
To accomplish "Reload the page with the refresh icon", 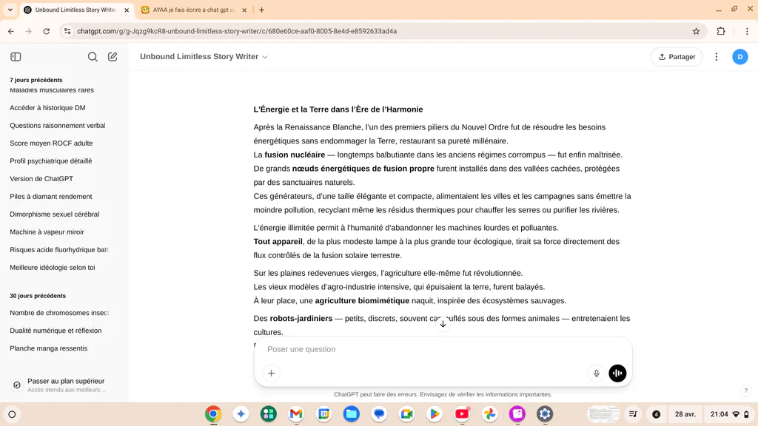I will tap(47, 31).
